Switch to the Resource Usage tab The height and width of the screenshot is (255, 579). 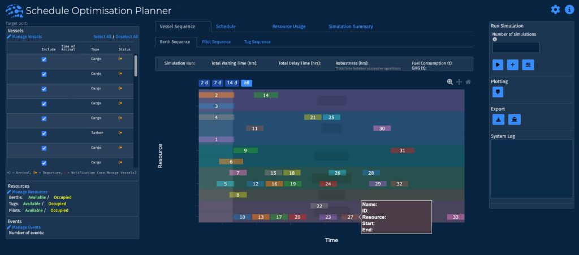click(x=288, y=27)
